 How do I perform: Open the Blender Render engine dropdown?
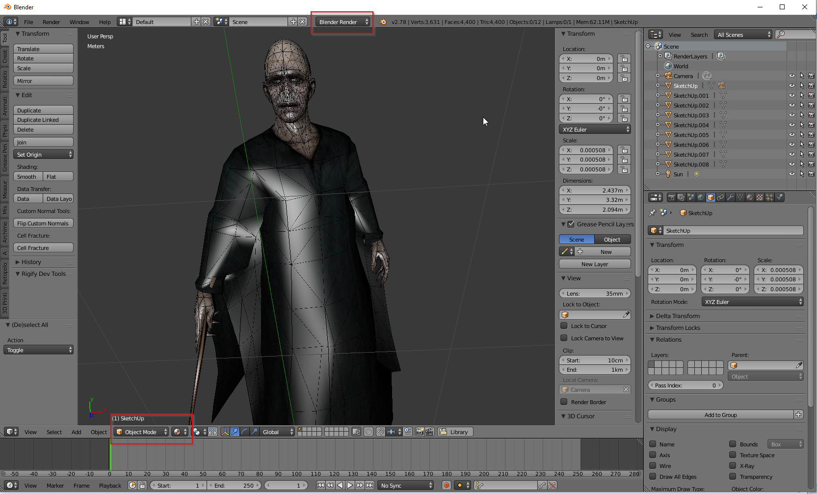point(343,22)
